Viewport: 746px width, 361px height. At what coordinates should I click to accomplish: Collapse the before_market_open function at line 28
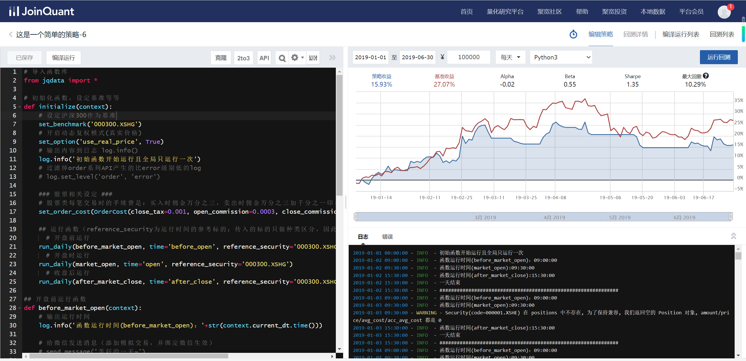[20, 308]
